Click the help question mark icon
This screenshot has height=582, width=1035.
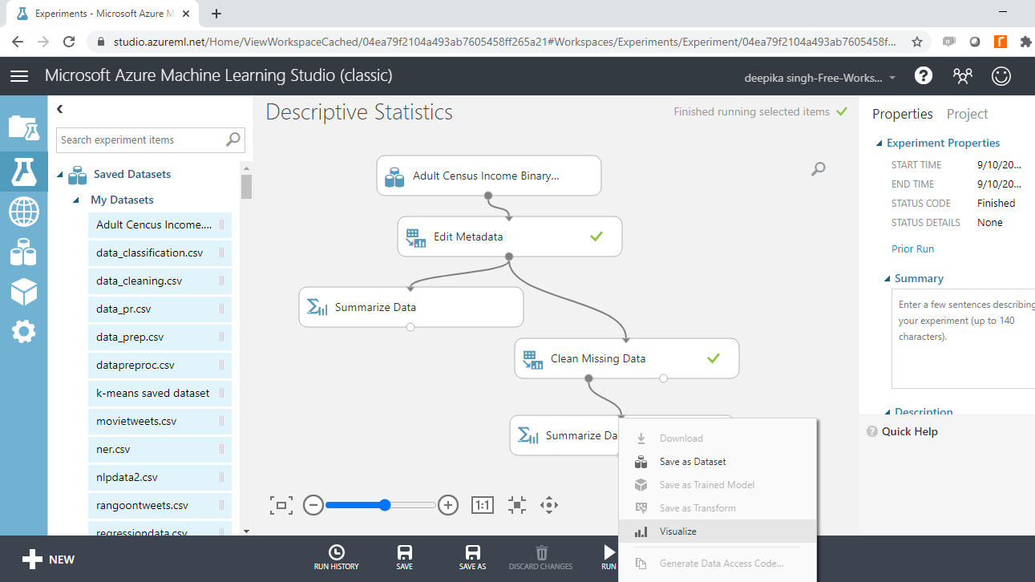(x=924, y=76)
